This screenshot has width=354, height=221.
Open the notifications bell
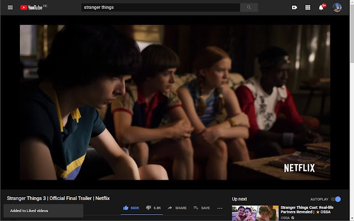click(321, 7)
